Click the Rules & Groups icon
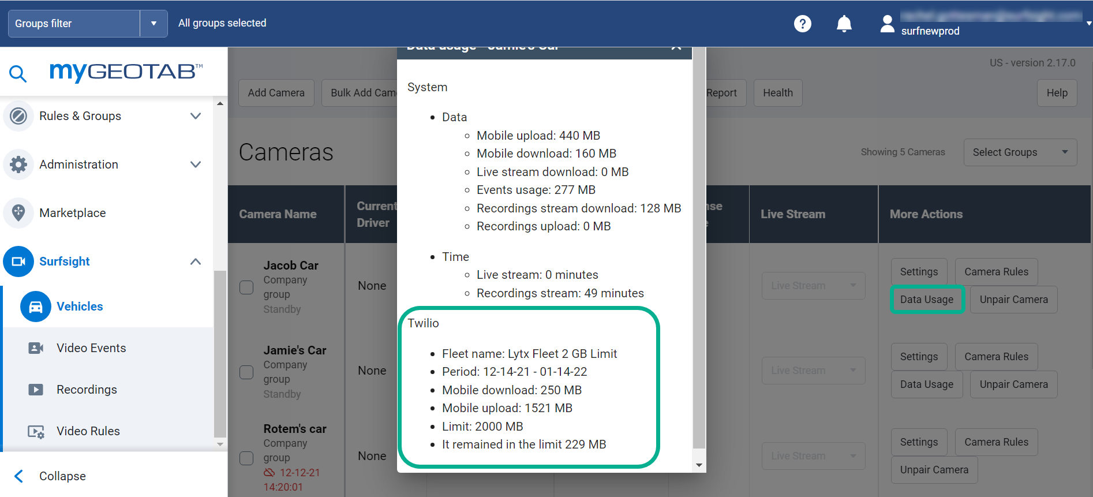This screenshot has height=497, width=1093. [x=18, y=116]
